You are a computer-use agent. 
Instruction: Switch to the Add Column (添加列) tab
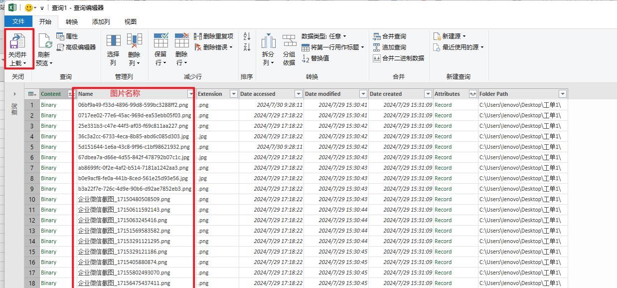pos(101,21)
